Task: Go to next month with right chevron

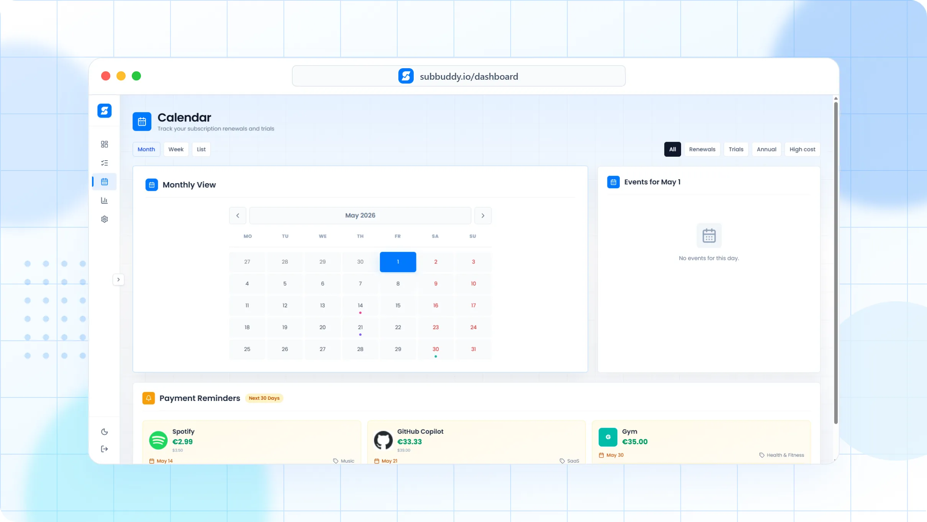Action: (x=483, y=215)
